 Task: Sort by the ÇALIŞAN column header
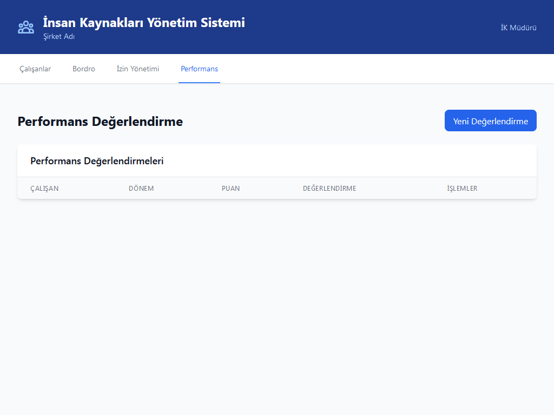[x=44, y=189]
